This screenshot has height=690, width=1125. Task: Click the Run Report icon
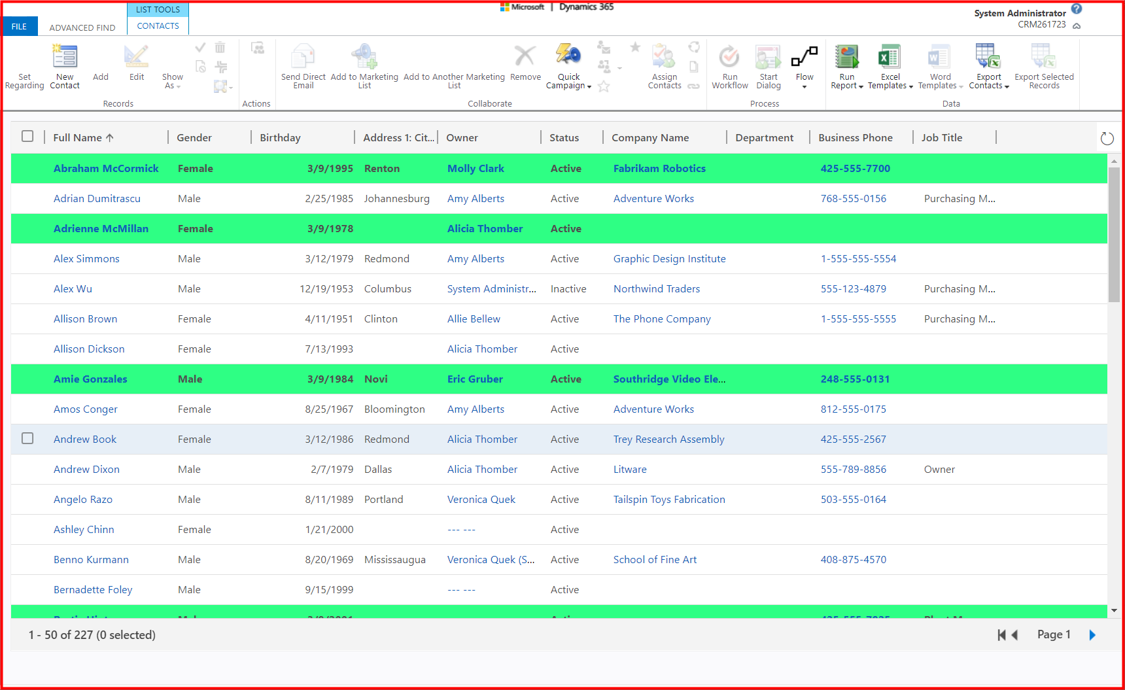tap(846, 57)
